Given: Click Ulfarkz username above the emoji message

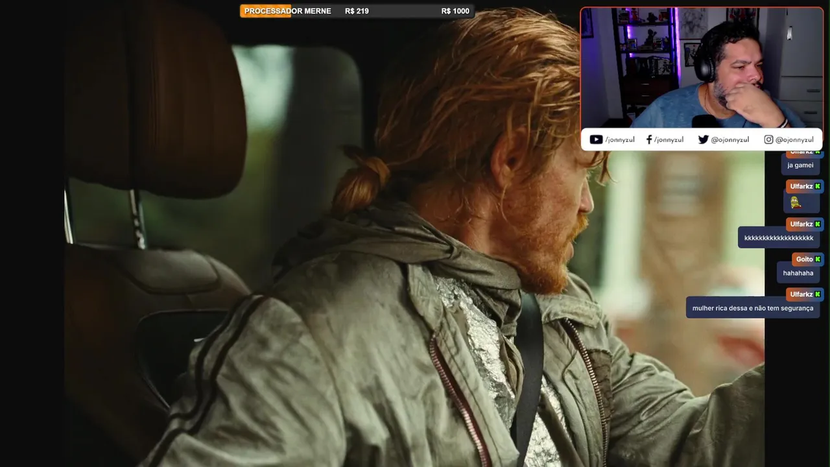Looking at the screenshot, I should 801,186.
